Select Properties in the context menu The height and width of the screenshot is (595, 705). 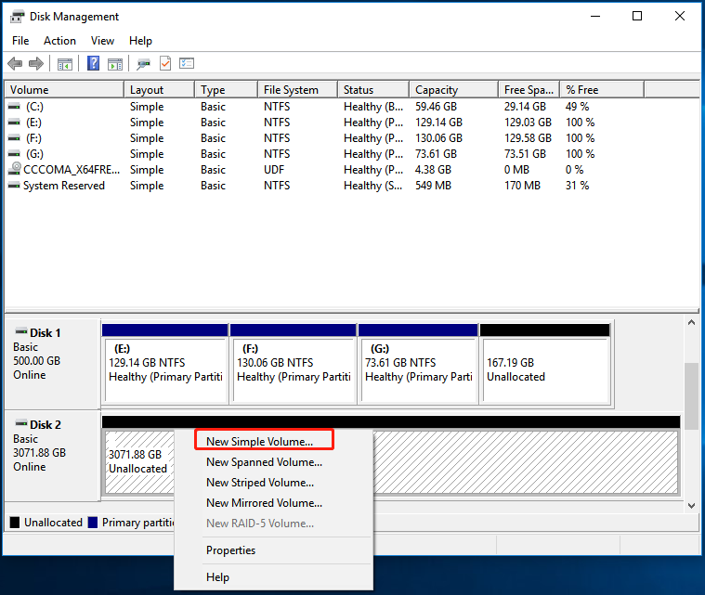click(x=230, y=550)
